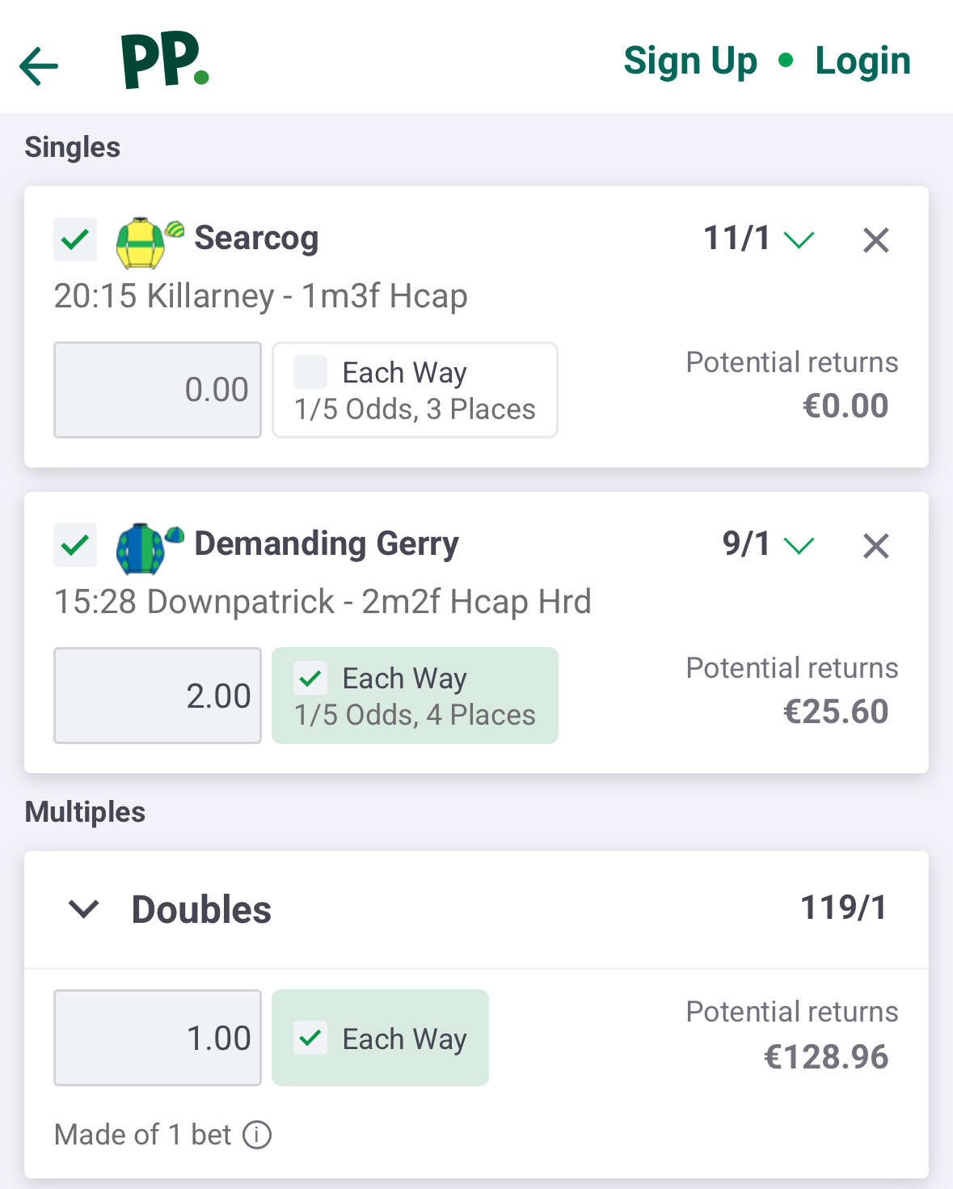
Task: Focus the Searcog stake field showing 0.00
Action: tap(158, 390)
